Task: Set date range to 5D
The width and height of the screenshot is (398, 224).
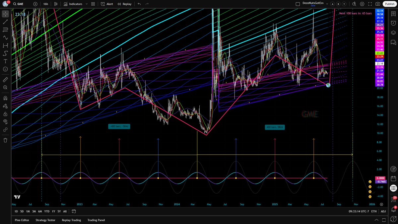Action: point(22,211)
